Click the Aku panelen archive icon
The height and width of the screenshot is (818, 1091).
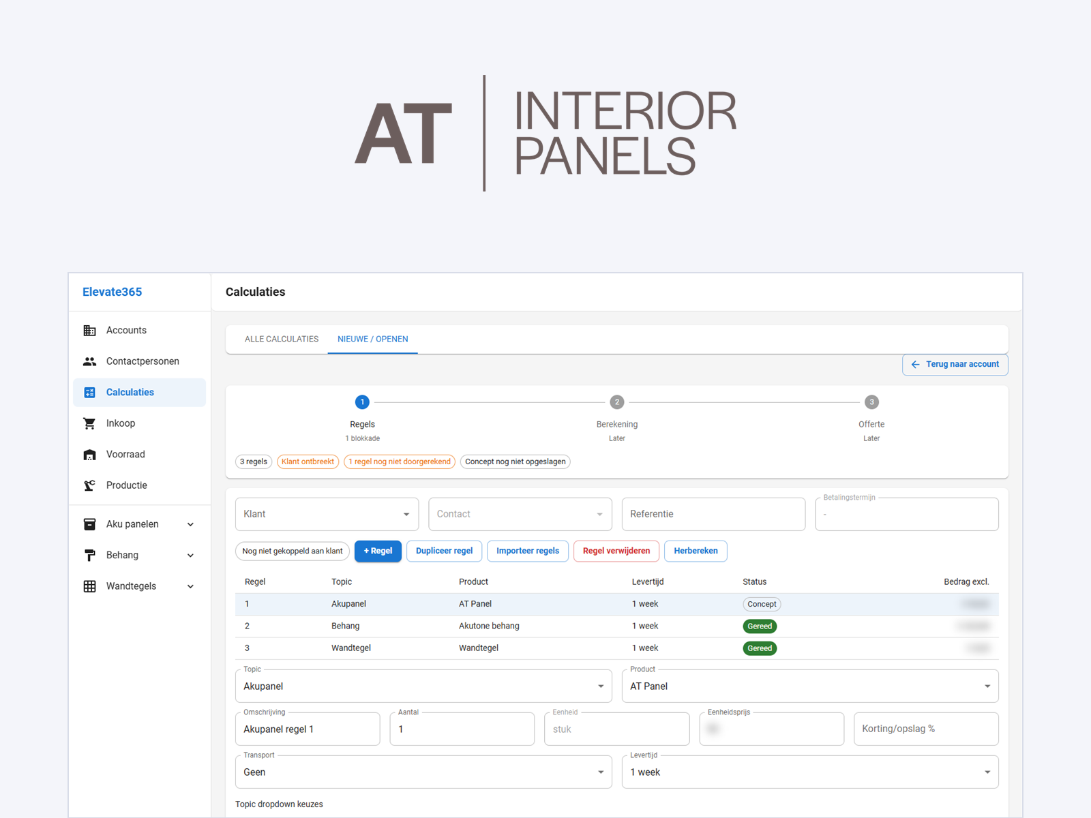pyautogui.click(x=89, y=524)
